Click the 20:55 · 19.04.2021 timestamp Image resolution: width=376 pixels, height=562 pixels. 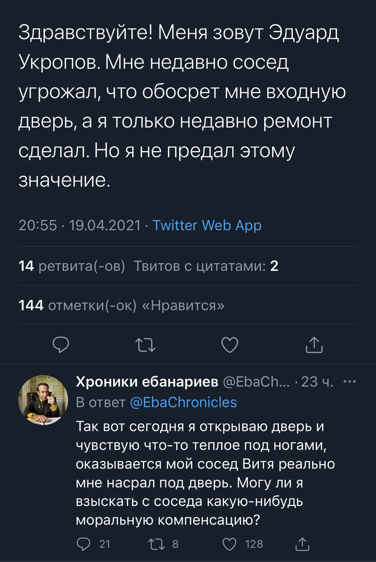(79, 225)
